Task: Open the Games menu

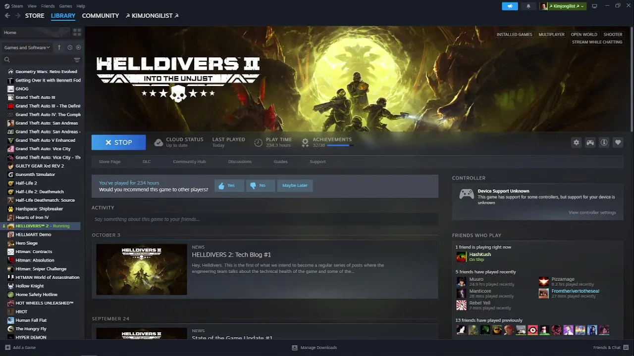Action: tap(65, 6)
